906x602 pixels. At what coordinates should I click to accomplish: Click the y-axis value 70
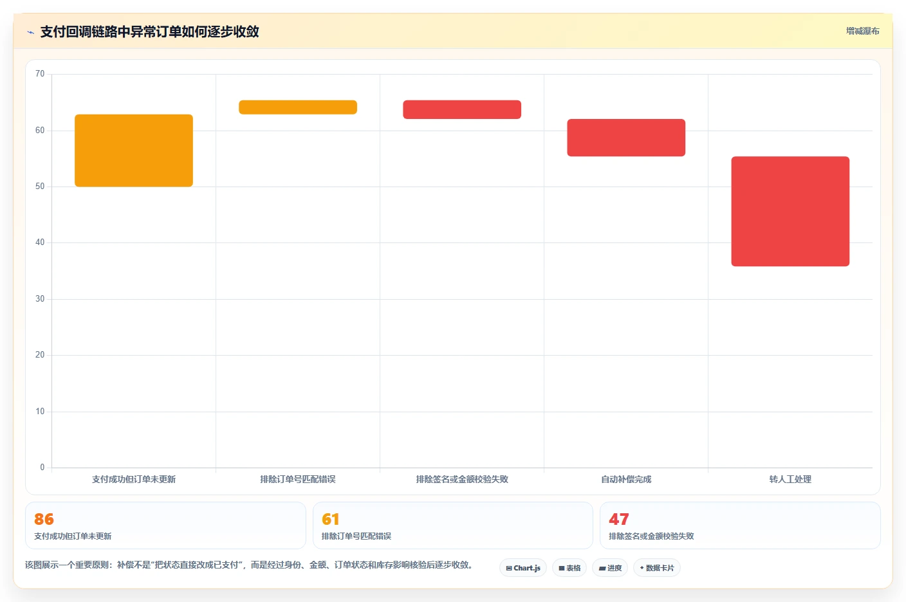point(40,74)
